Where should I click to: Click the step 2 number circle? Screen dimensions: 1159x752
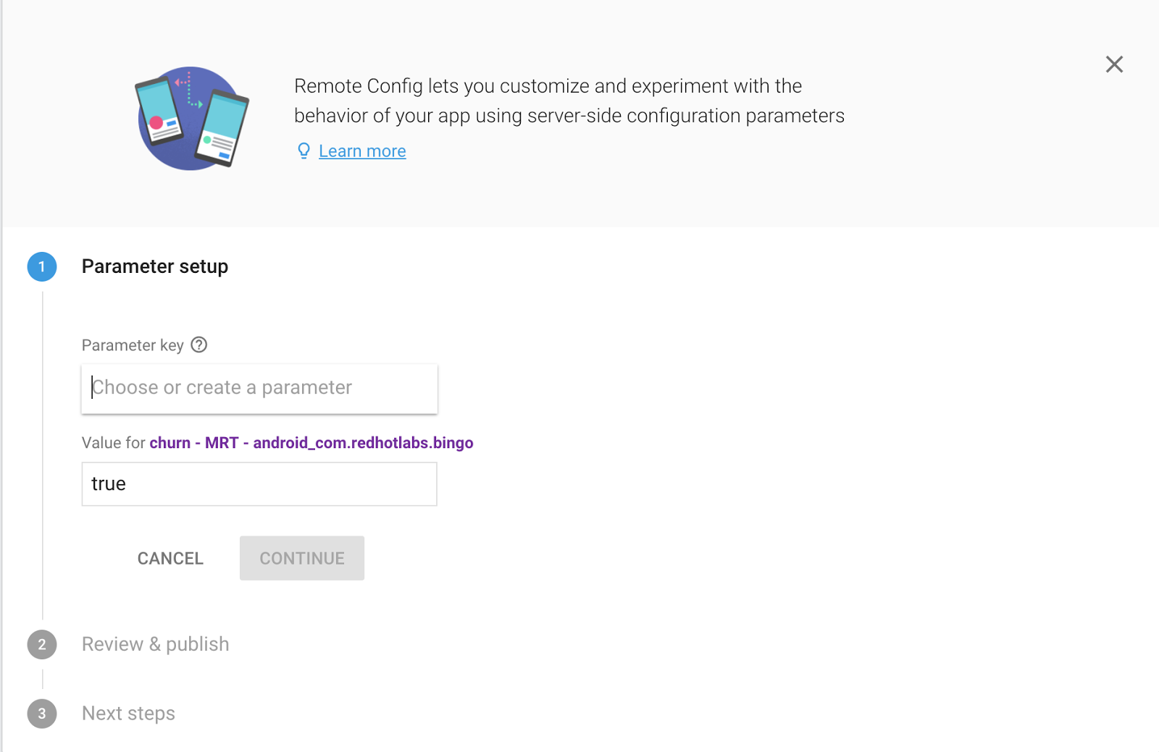pyautogui.click(x=42, y=645)
